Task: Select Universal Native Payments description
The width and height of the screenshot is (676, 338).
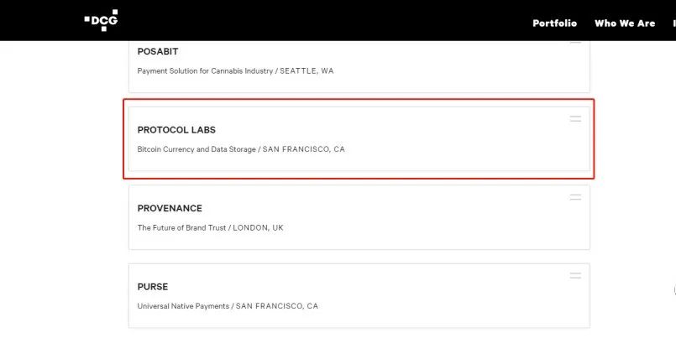Action: pos(183,305)
